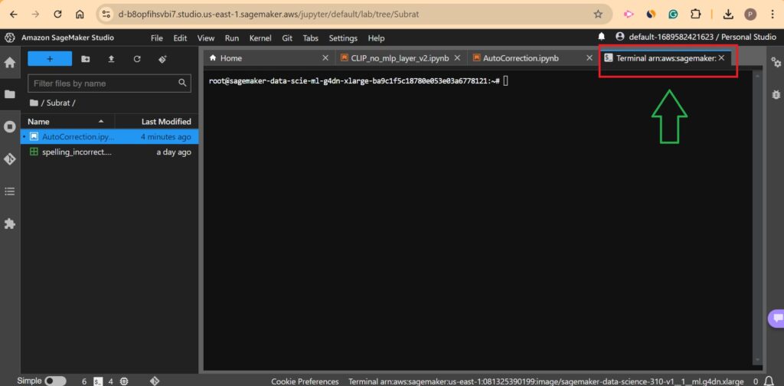This screenshot has height=386, width=784.
Task: Click the Filter files by name field
Action: [104, 83]
